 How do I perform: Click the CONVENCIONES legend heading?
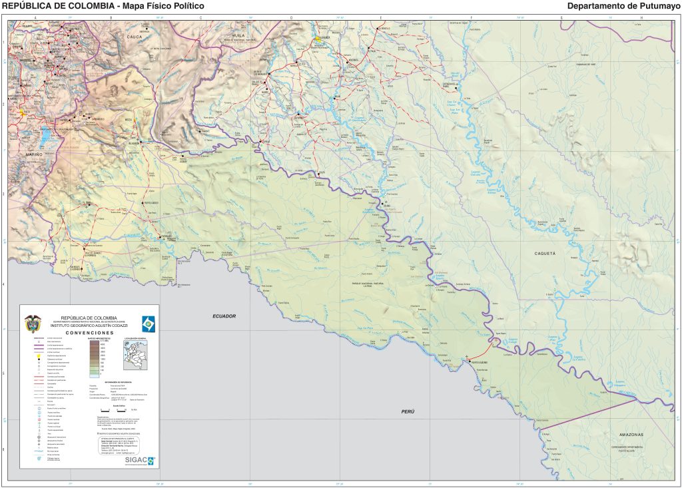89,332
